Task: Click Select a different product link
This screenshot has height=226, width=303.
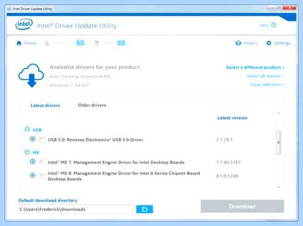Action: click(255, 68)
